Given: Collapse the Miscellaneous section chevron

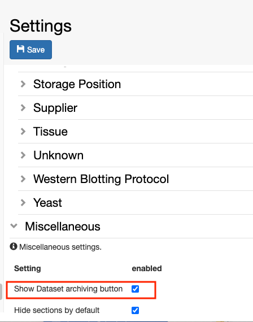Looking at the screenshot, I should 14,226.
